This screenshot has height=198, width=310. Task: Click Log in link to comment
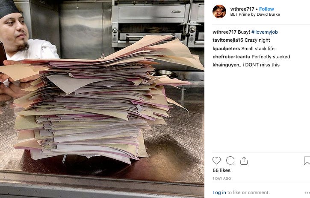219,192
